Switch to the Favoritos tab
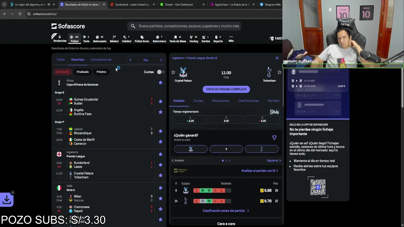Viewport: 404px width, 227px height. pos(78,60)
